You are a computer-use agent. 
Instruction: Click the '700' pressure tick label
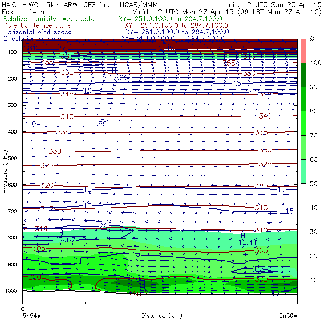(x=13, y=211)
